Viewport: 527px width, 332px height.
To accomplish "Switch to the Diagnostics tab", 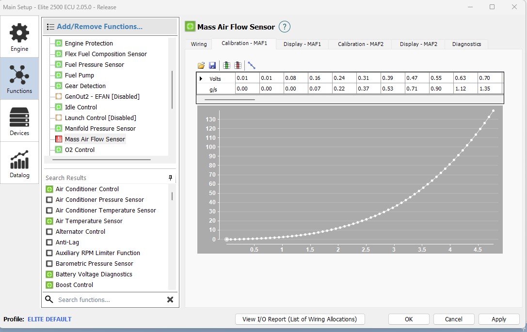I will coord(466,44).
